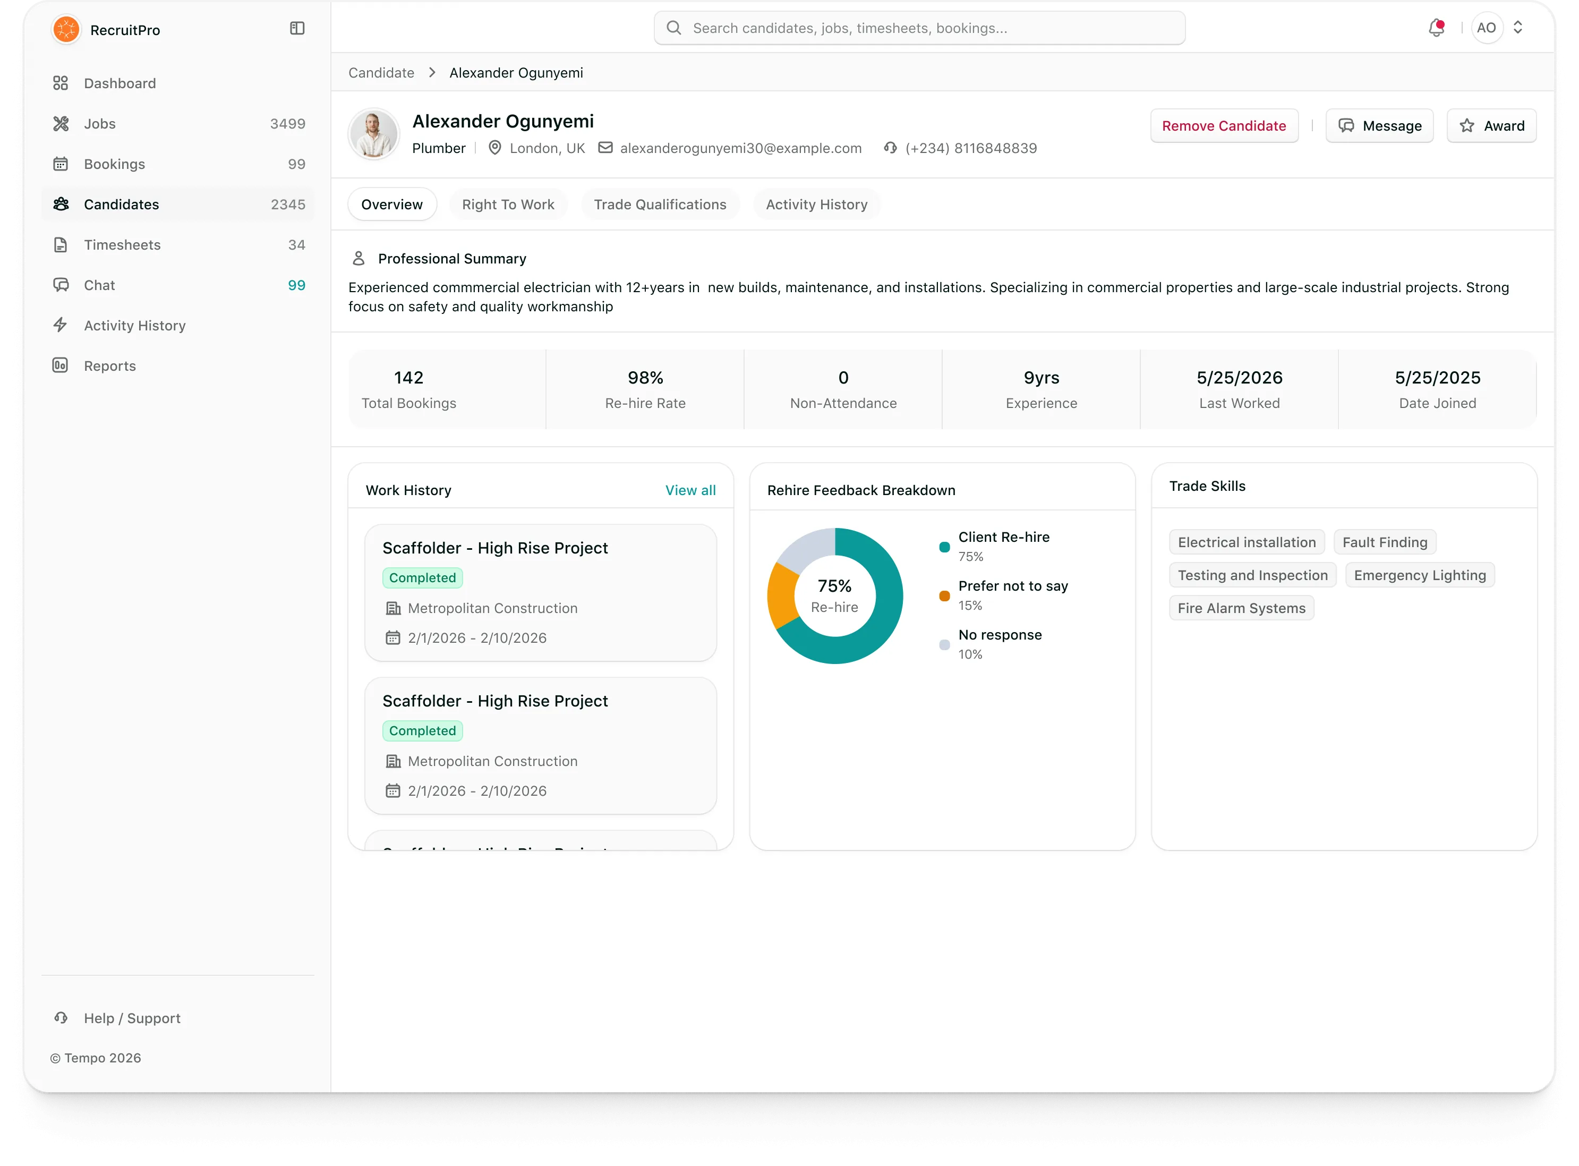Click the Candidate breadcrumb link
The width and height of the screenshot is (1579, 1166).
click(381, 73)
